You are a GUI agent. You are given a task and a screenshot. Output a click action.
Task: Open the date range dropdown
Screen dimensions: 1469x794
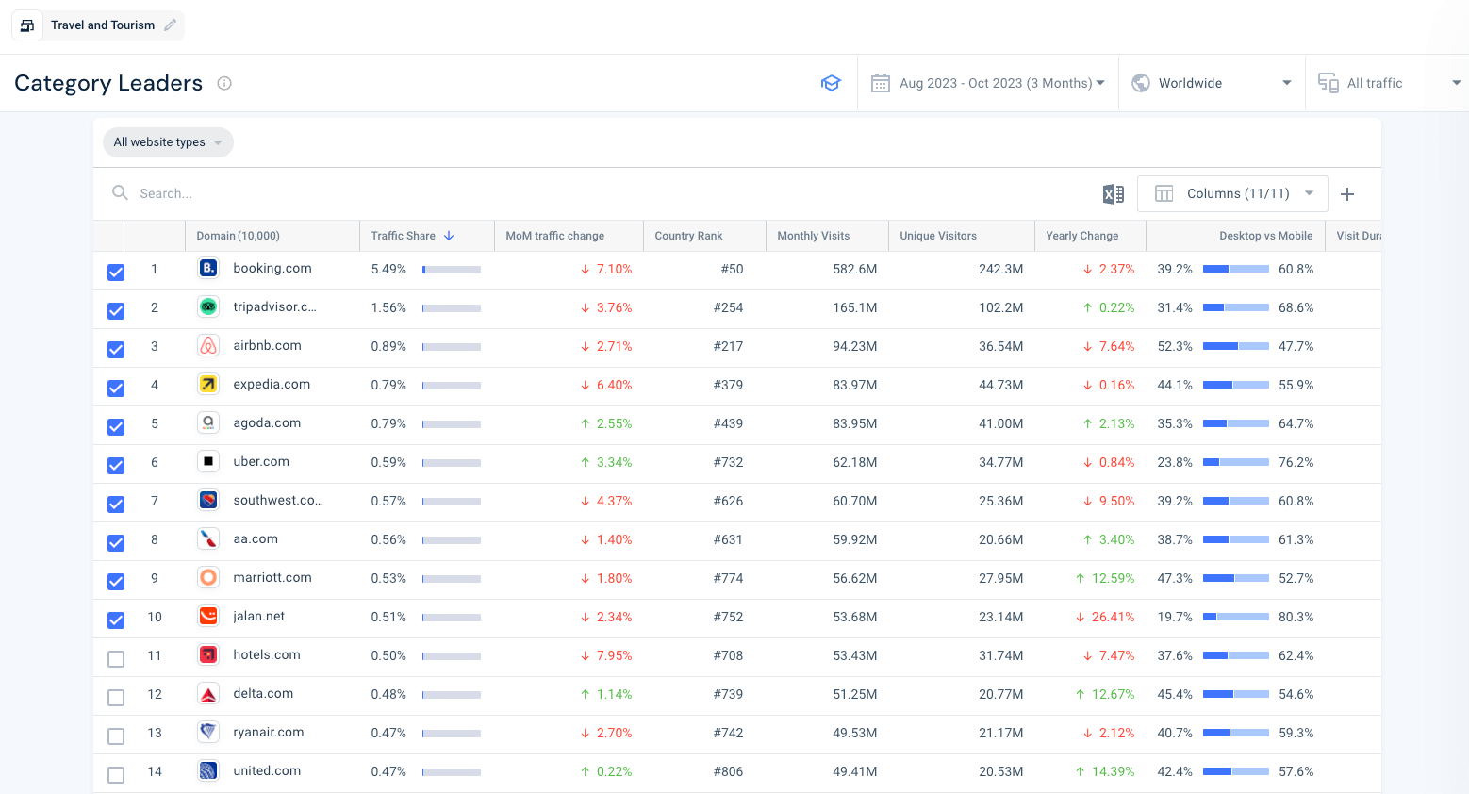[x=988, y=83]
